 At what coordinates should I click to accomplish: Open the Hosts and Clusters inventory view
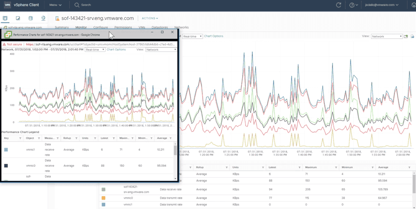(5, 18)
